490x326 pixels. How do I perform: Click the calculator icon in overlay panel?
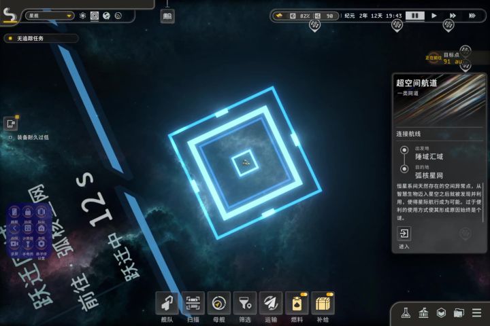tap(28, 228)
